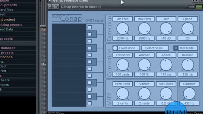Click the Attack knob
Screen dimensions: 203x114
tap(166, 65)
